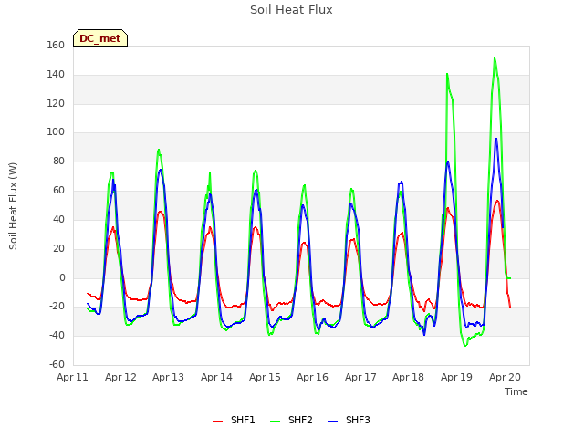Click the blue SHF3 peak near Apr 20
The width and height of the screenshot is (584, 438).
[x=496, y=139]
